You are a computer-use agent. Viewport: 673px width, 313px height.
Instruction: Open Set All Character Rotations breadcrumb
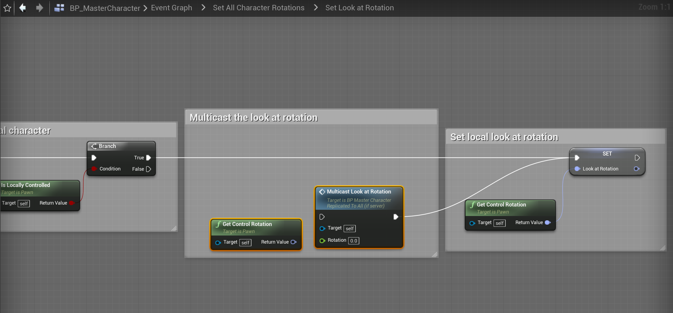point(259,8)
